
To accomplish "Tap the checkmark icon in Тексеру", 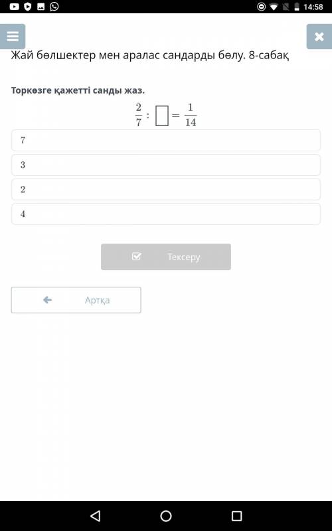I will (137, 256).
